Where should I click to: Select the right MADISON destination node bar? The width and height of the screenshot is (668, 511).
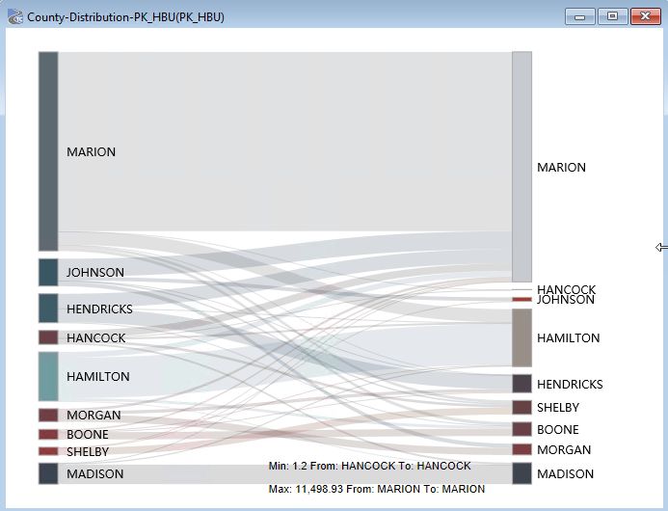click(x=521, y=473)
